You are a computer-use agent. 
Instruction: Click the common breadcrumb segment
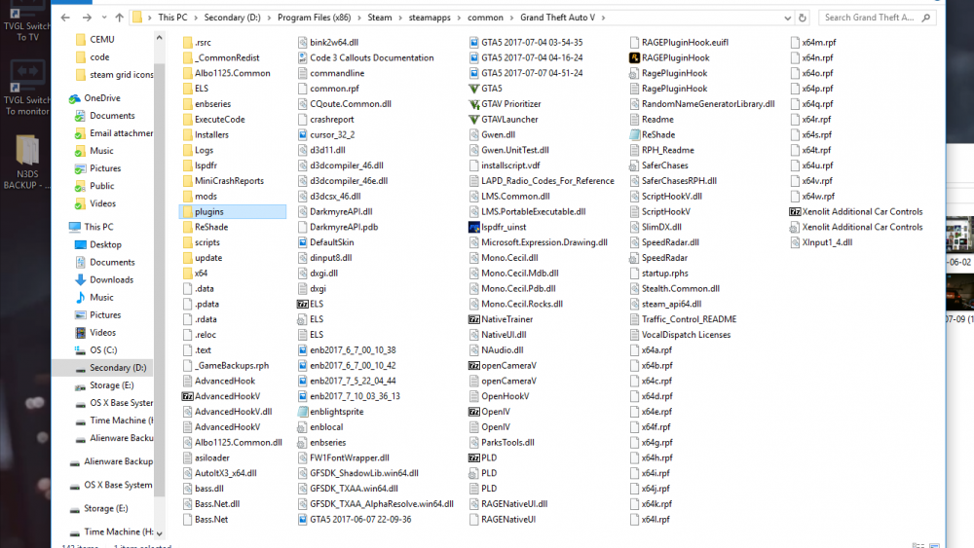click(x=485, y=18)
